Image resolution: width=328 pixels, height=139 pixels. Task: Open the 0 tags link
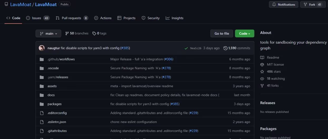(99, 34)
